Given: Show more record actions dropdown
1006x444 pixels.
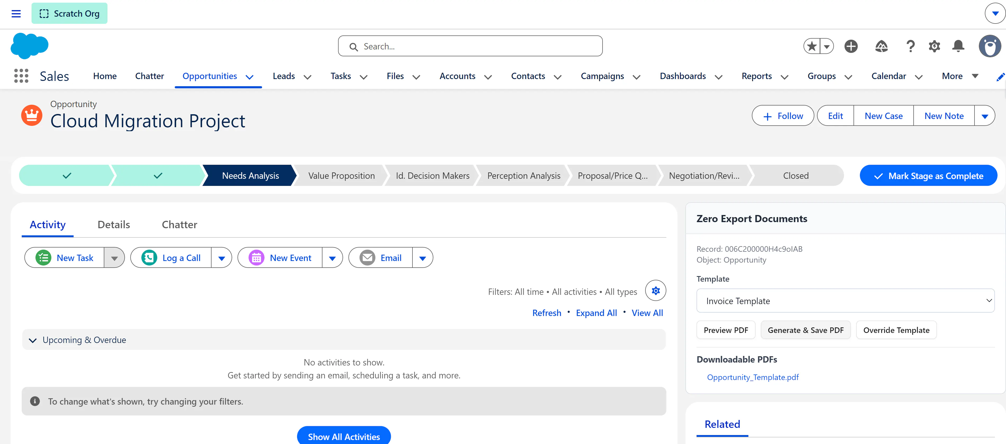Looking at the screenshot, I should pos(985,116).
